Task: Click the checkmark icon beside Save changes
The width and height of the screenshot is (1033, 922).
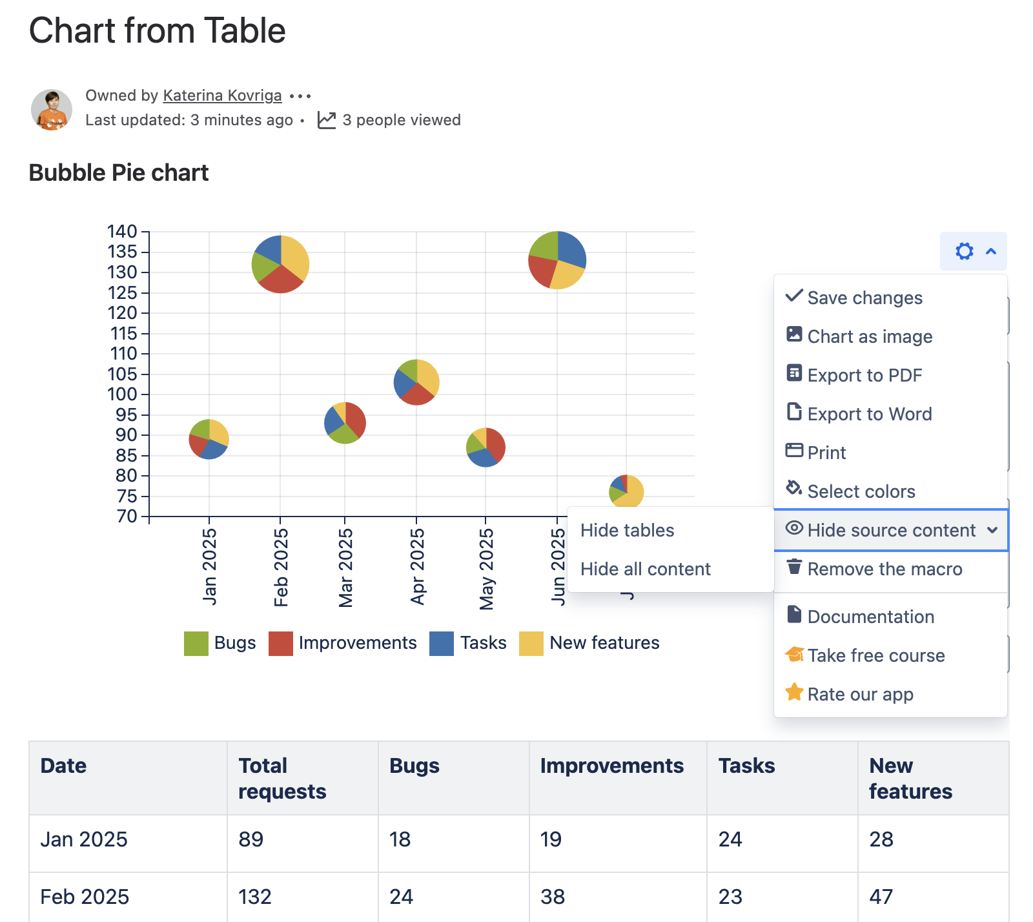Action: (x=794, y=296)
